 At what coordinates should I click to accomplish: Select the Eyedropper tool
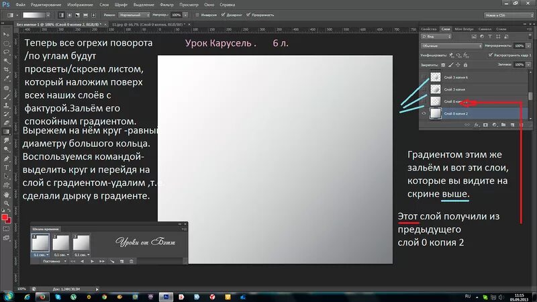pos(6,79)
